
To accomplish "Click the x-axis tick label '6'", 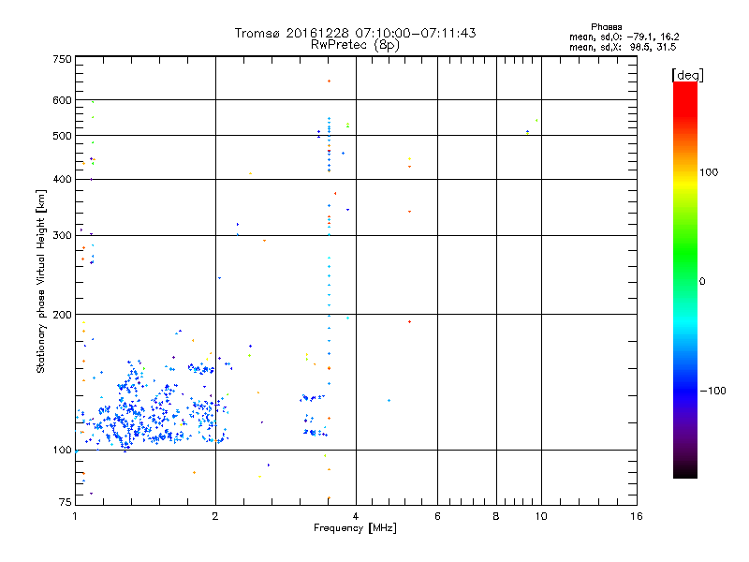I will [x=437, y=516].
